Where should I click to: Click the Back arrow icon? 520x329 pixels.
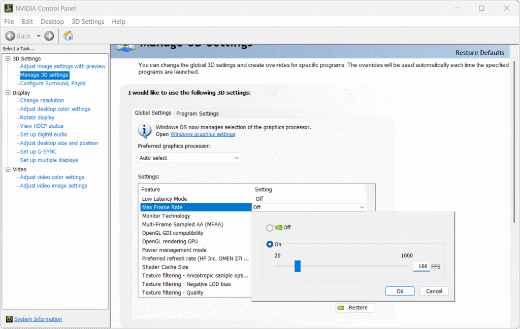pyautogui.click(x=10, y=36)
